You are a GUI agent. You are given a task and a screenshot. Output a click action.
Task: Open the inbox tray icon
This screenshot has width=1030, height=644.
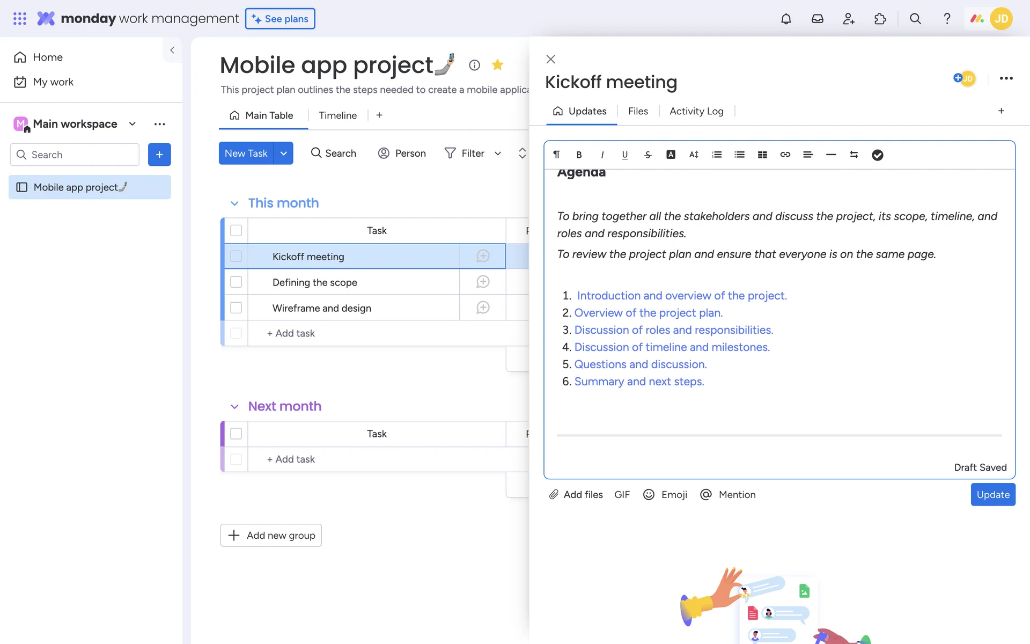coord(817,19)
